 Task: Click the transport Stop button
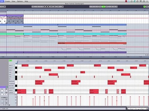click(x=47, y=7)
